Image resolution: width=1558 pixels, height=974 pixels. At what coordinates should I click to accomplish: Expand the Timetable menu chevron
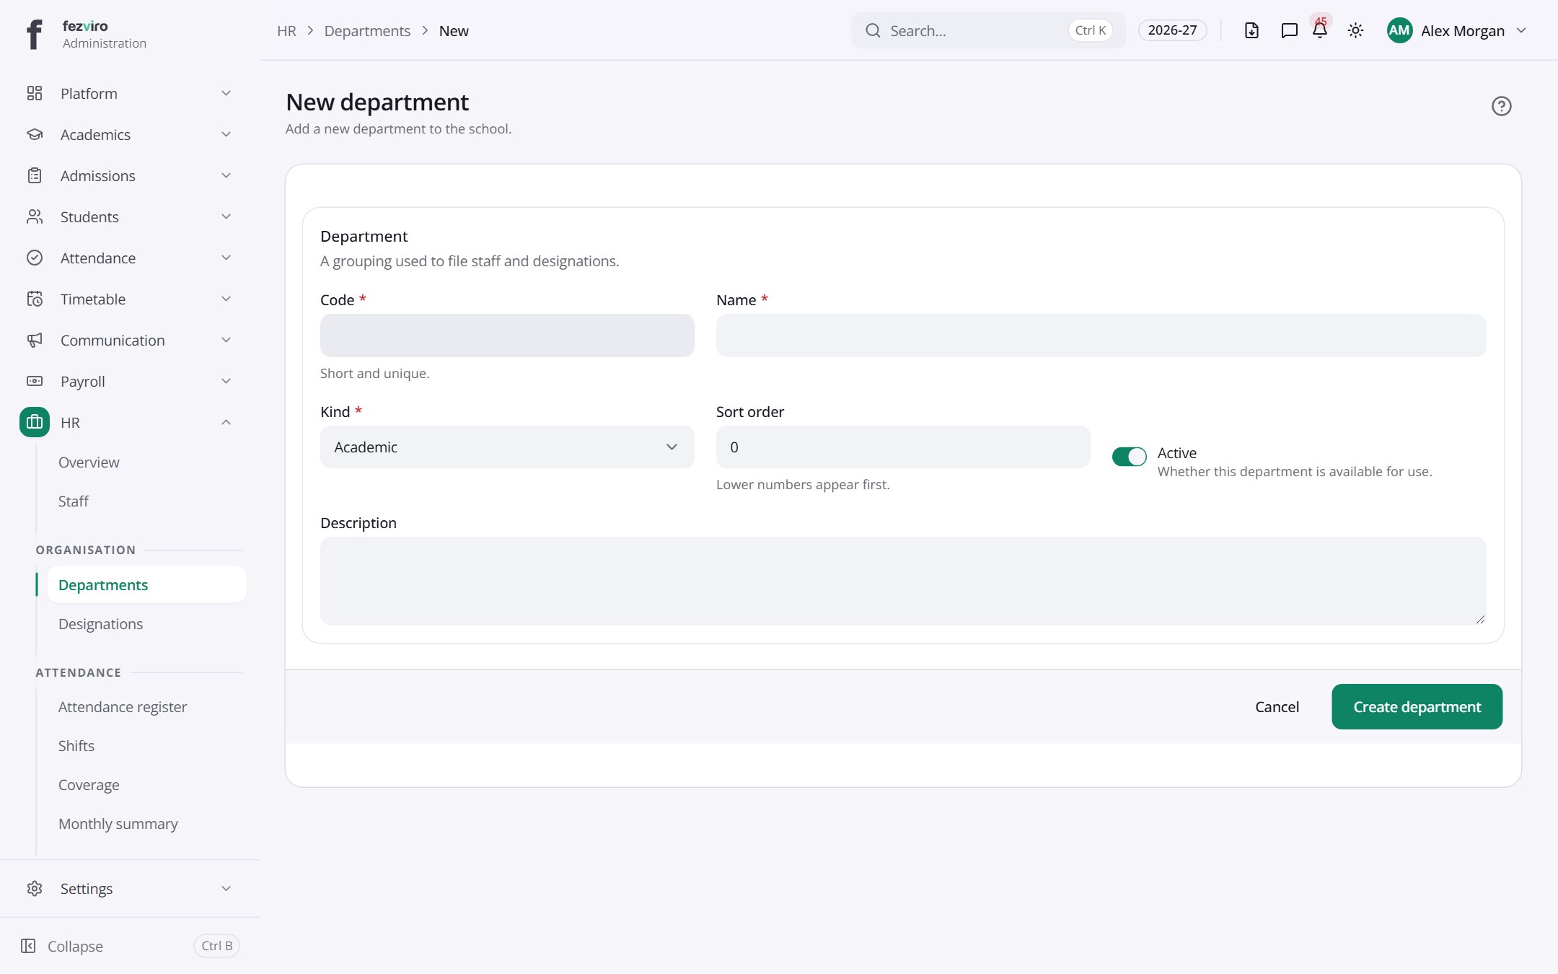pyautogui.click(x=226, y=299)
